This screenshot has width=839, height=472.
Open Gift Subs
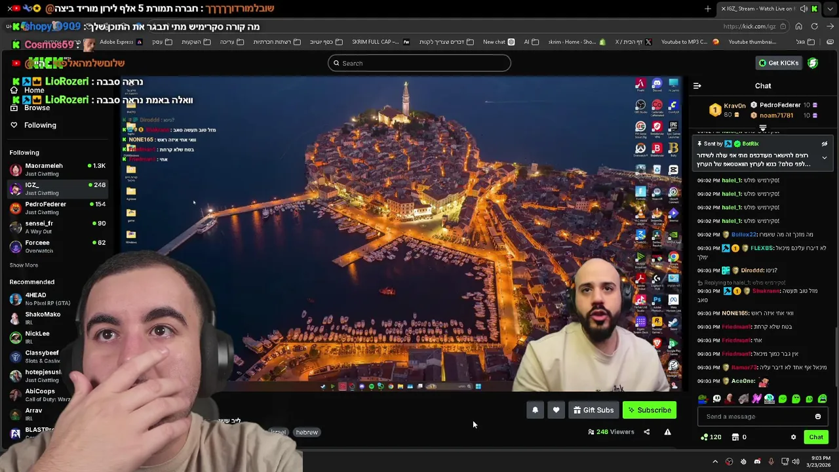coord(593,410)
